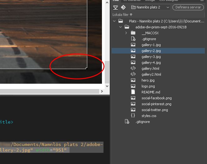Click the gallery-1.jpg image icon
Screen dimensions: 207x164
[133, 45]
